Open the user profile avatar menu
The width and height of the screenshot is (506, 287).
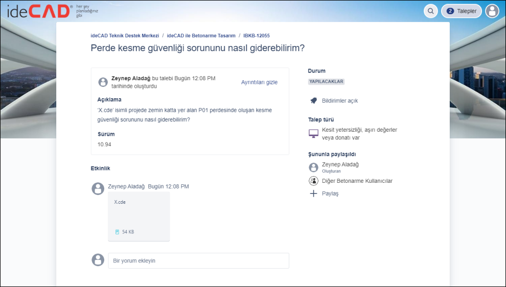pyautogui.click(x=492, y=11)
